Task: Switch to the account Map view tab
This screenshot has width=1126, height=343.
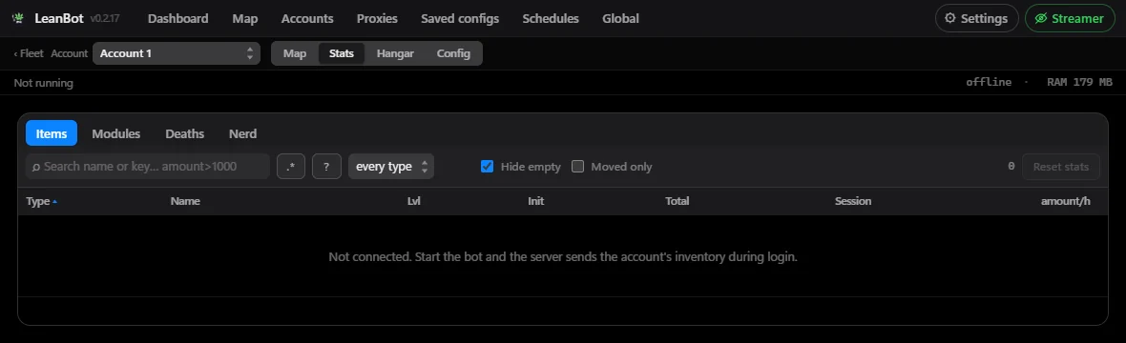Action: [x=295, y=53]
